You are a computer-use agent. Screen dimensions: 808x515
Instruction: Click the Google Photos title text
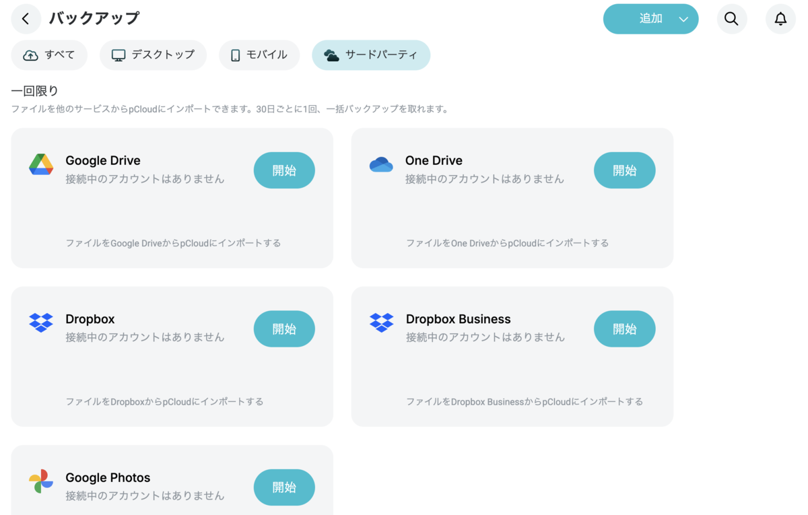[x=108, y=477]
